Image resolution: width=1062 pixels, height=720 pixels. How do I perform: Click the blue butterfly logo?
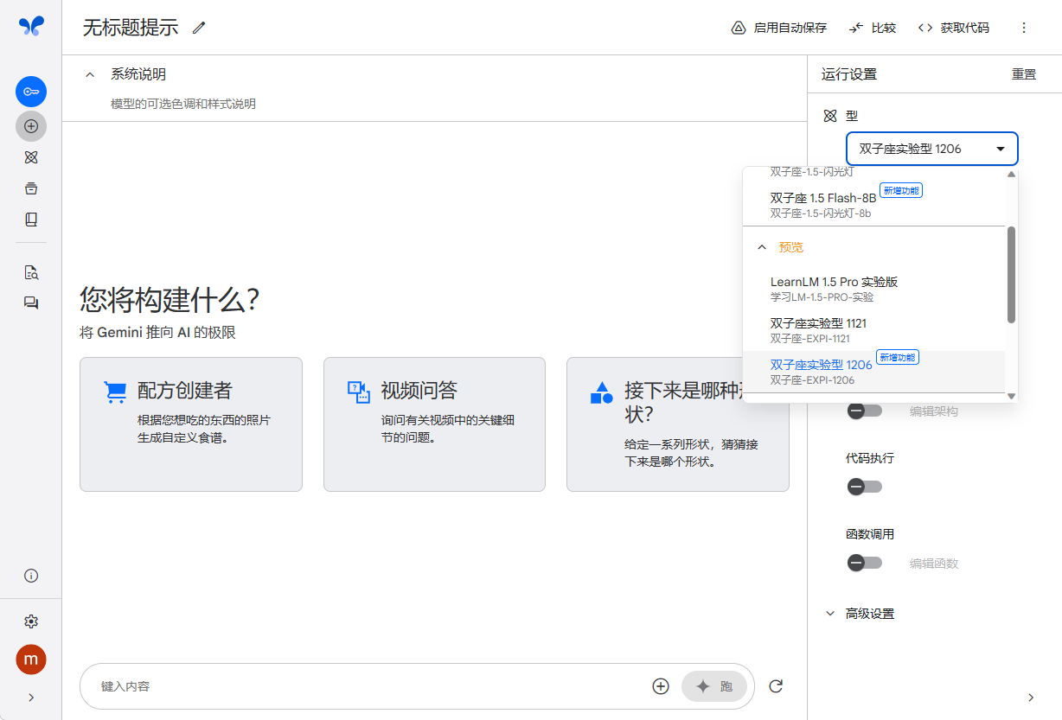pyautogui.click(x=31, y=26)
